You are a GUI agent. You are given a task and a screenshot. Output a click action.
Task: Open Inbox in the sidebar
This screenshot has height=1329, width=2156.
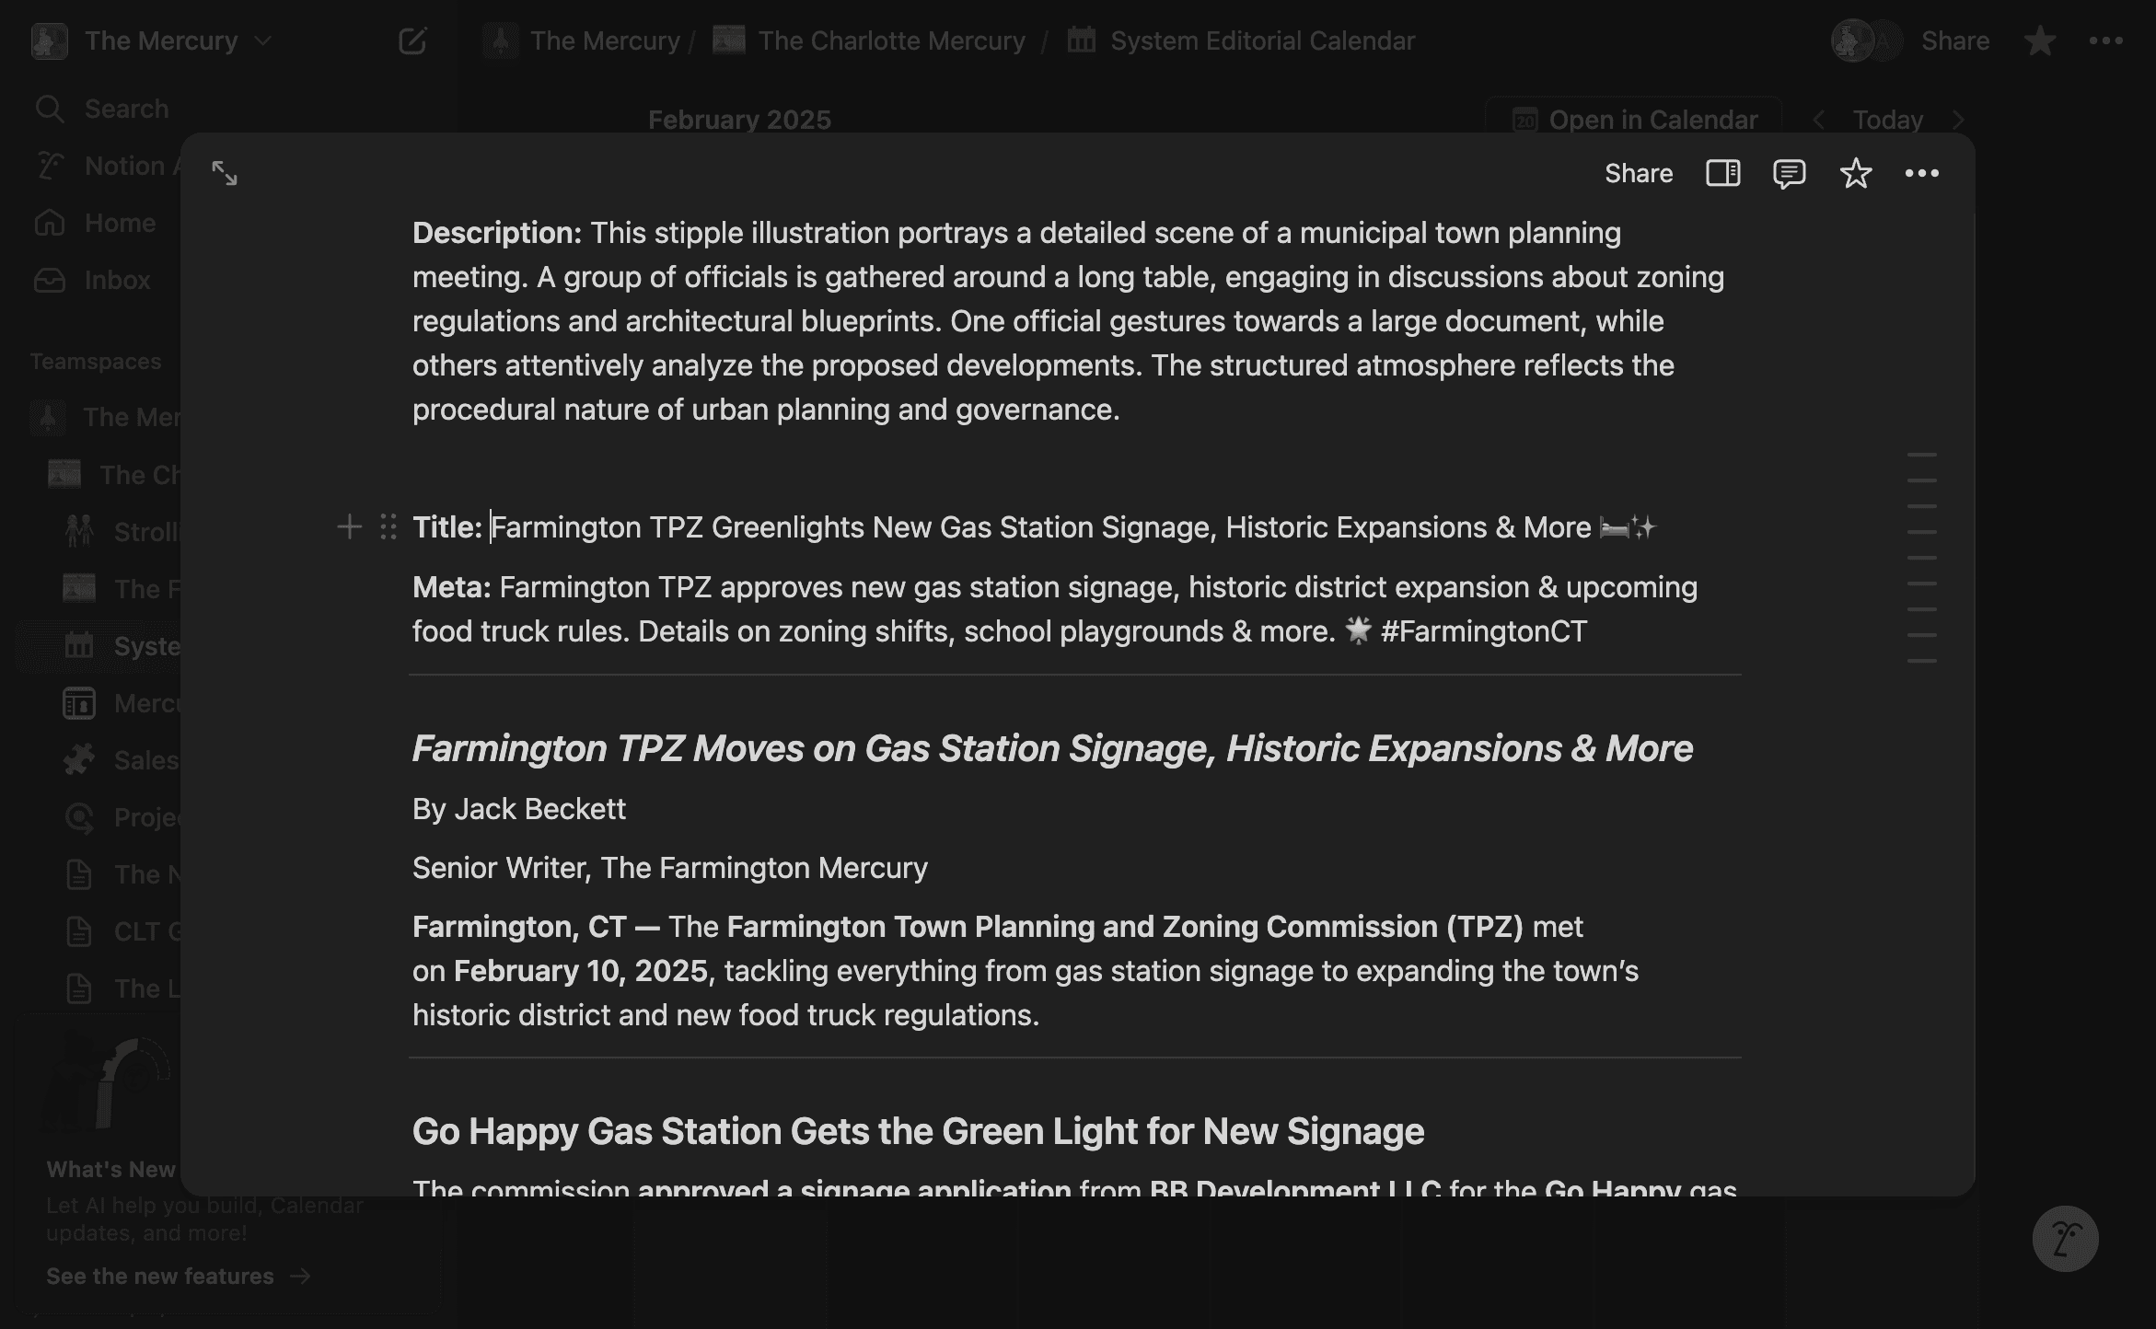pos(117,280)
